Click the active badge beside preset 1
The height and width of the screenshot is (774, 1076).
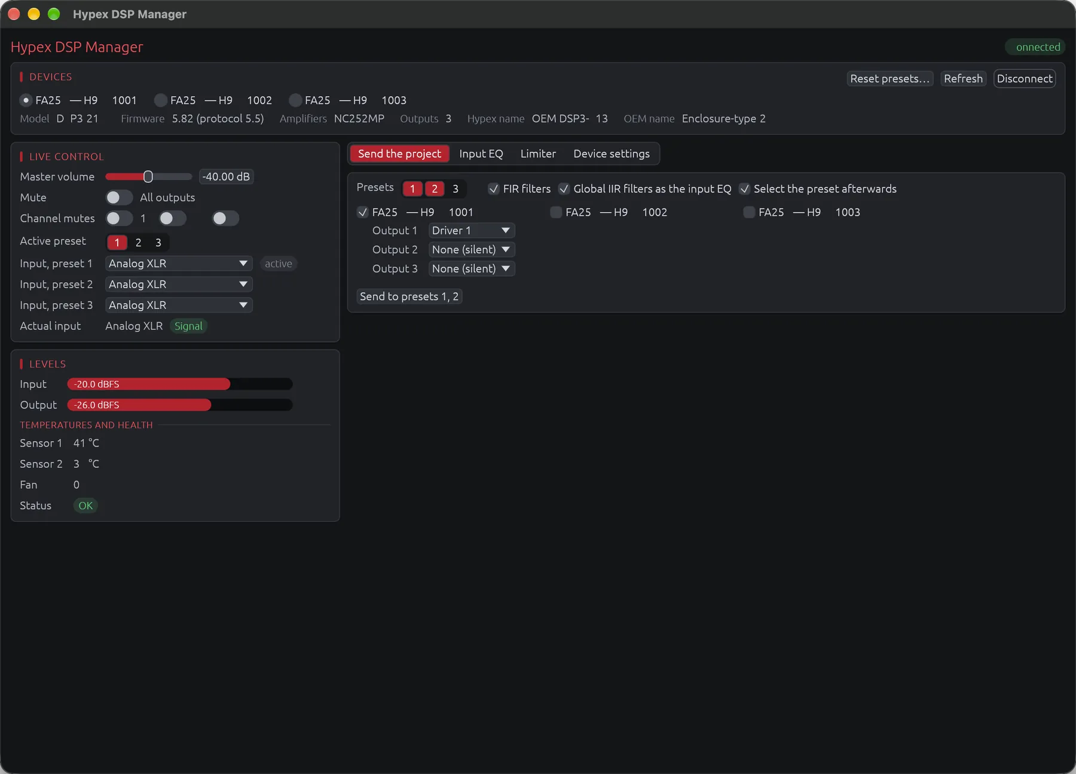(x=279, y=264)
